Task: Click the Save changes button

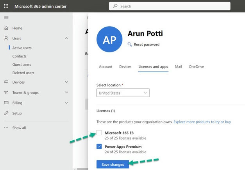Action: point(113,165)
